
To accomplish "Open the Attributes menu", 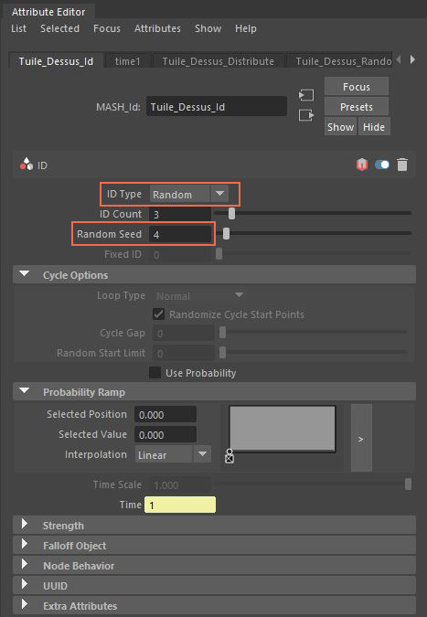I will (157, 28).
